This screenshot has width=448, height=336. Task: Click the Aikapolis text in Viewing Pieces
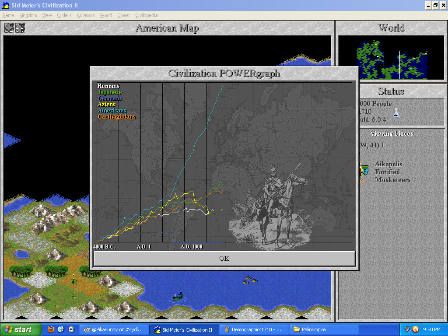pos(388,164)
